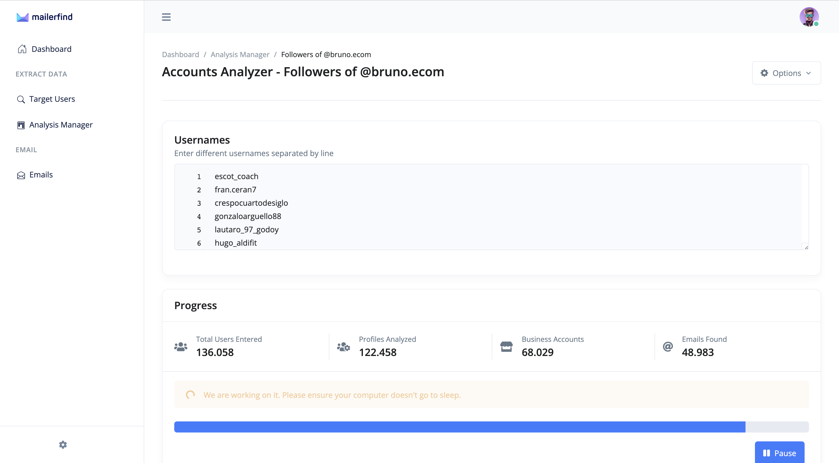839x463 pixels.
Task: Open the user avatar profile menu
Action: pos(809,17)
